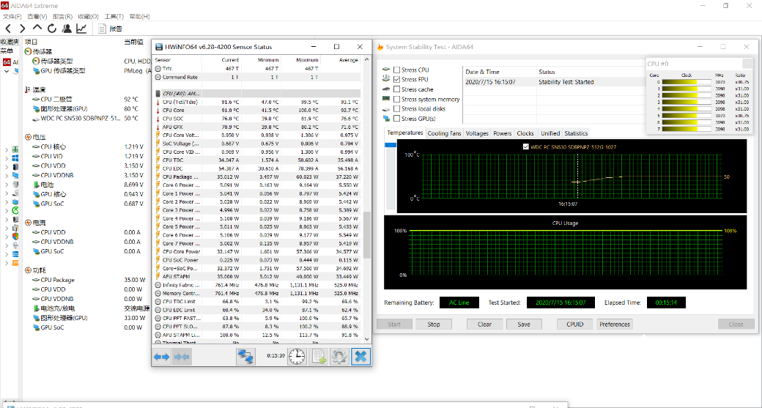Click HWiNFO network computers icon
762x408 pixels.
[x=245, y=356]
